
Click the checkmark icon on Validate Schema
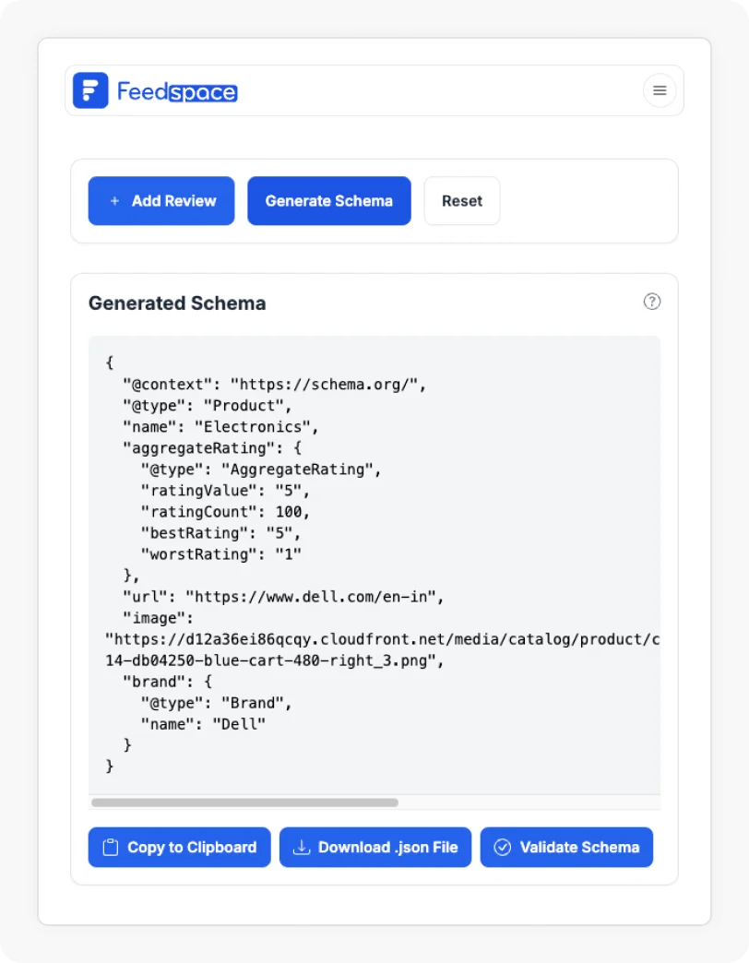[503, 847]
